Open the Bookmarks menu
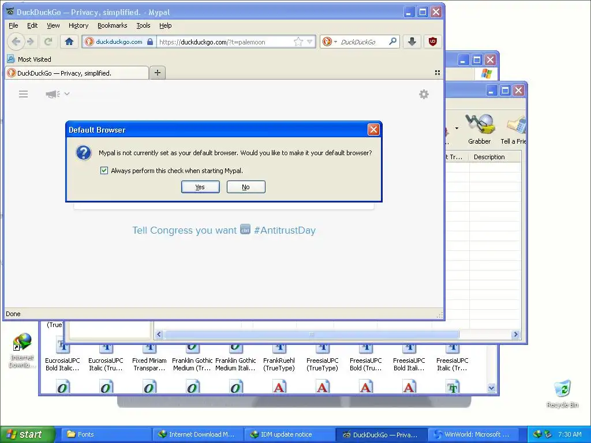Image resolution: width=591 pixels, height=443 pixels. 113,25
